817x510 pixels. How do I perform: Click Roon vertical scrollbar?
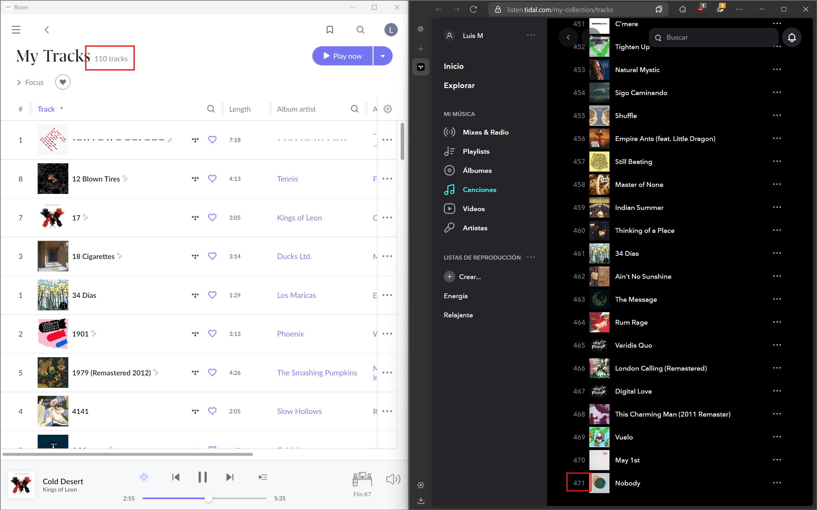coord(402,142)
